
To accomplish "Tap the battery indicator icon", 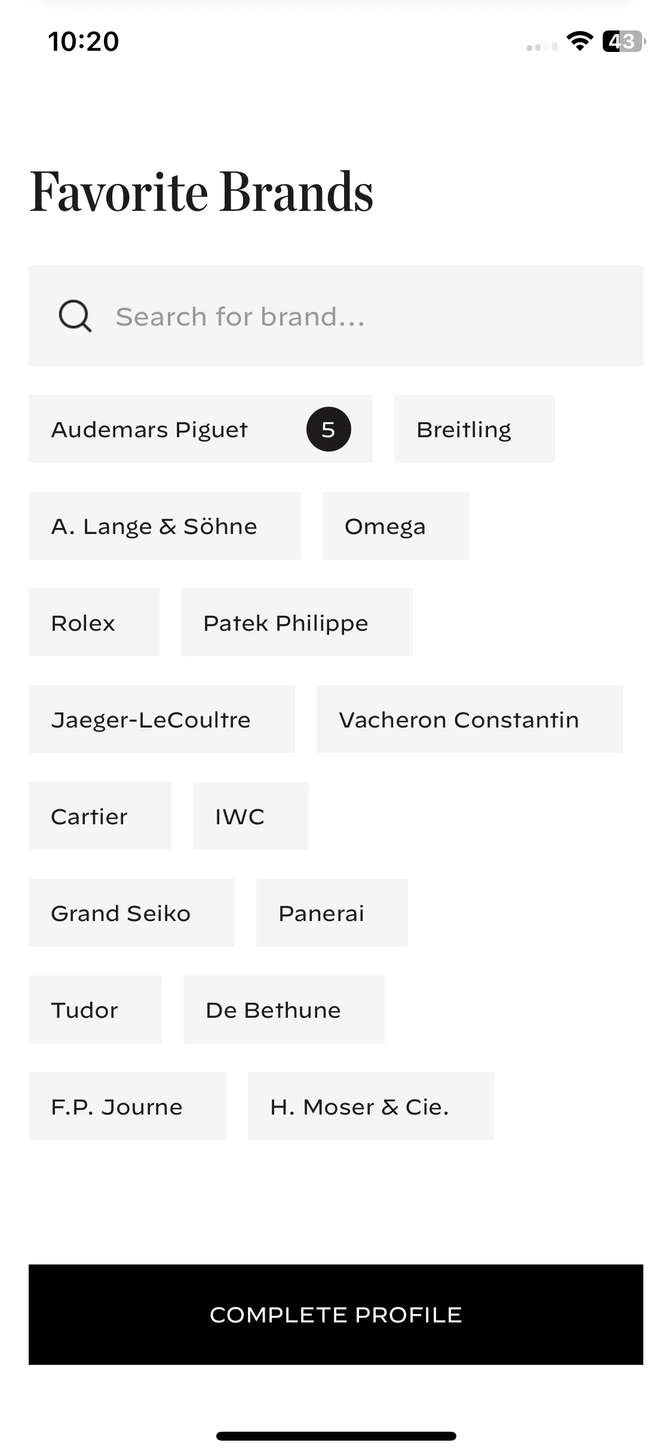I will [624, 41].
